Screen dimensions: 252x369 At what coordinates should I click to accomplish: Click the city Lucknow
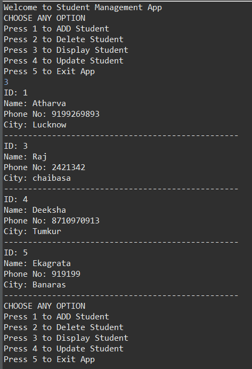50,125
